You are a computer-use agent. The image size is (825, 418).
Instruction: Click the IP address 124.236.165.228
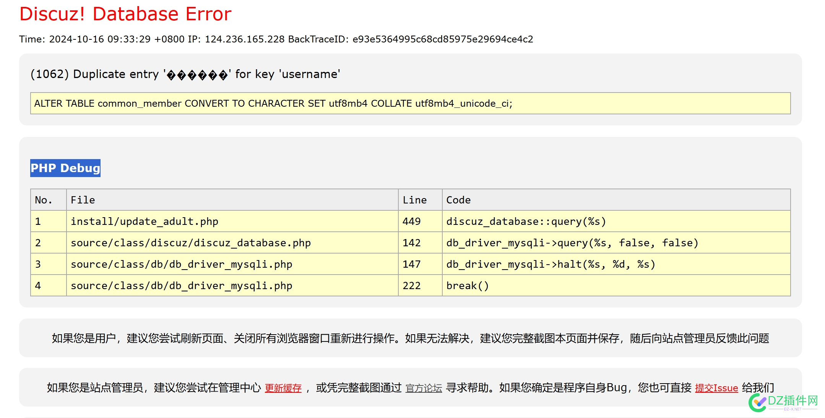[245, 39]
